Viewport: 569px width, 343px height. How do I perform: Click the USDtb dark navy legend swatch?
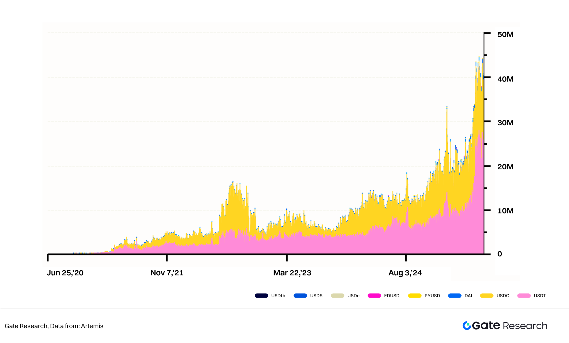pos(261,296)
